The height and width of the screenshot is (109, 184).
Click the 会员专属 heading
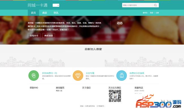coord(90,73)
